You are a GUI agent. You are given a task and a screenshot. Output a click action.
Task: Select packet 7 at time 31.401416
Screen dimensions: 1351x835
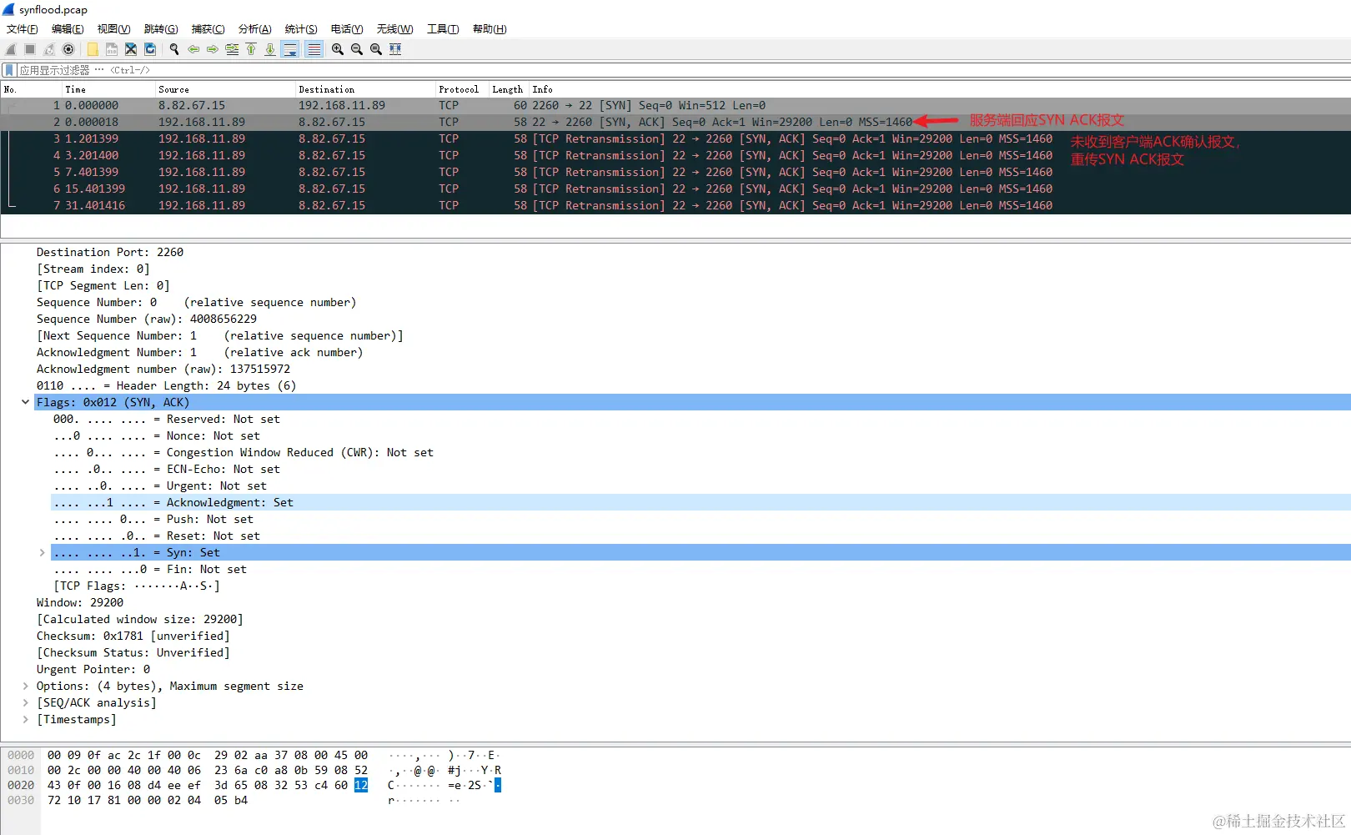[675, 205]
